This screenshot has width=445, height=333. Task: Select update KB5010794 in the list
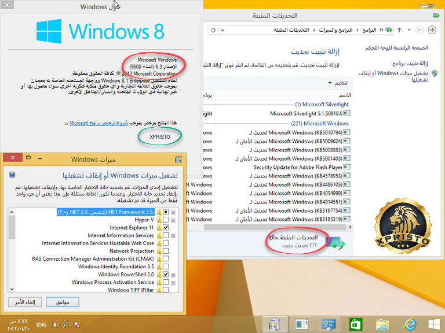[300, 132]
